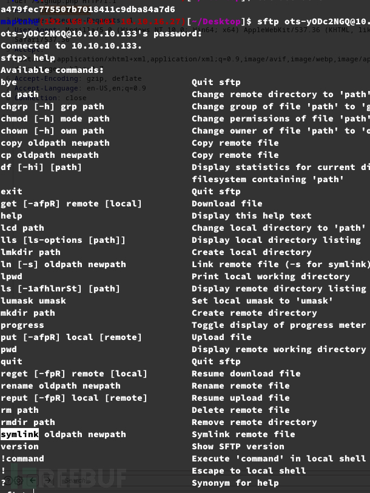Image resolution: width=370 pixels, height=493 pixels.
Task: Click the 'Toggle display of progress meter' text
Action: tap(279, 325)
